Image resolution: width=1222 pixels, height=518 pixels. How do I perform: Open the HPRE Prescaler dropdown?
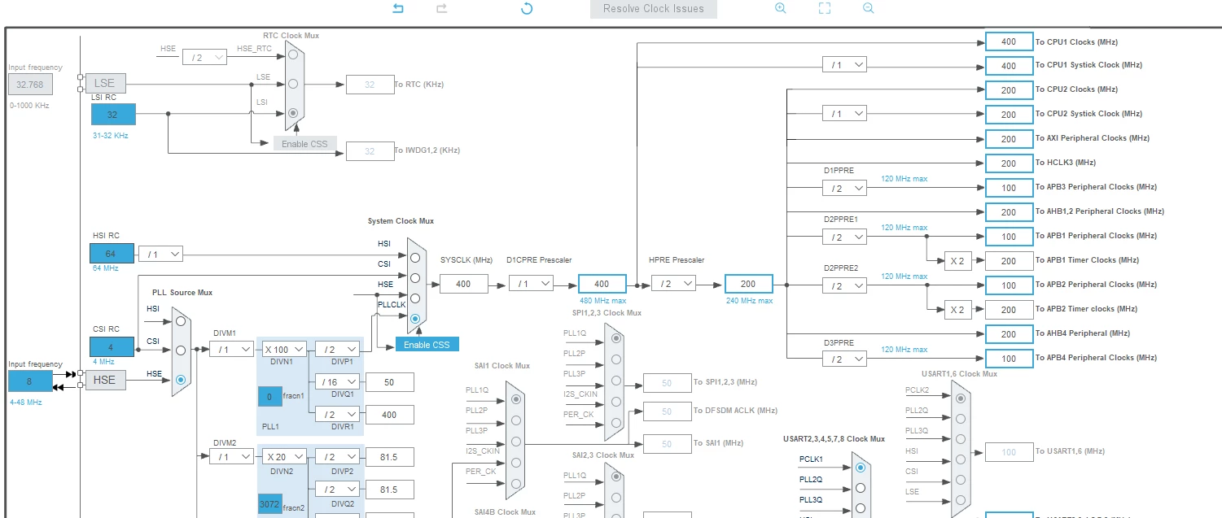pyautogui.click(x=673, y=284)
